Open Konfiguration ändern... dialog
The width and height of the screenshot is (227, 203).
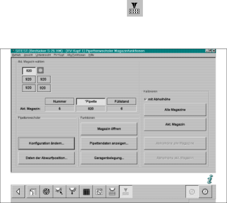point(46,143)
